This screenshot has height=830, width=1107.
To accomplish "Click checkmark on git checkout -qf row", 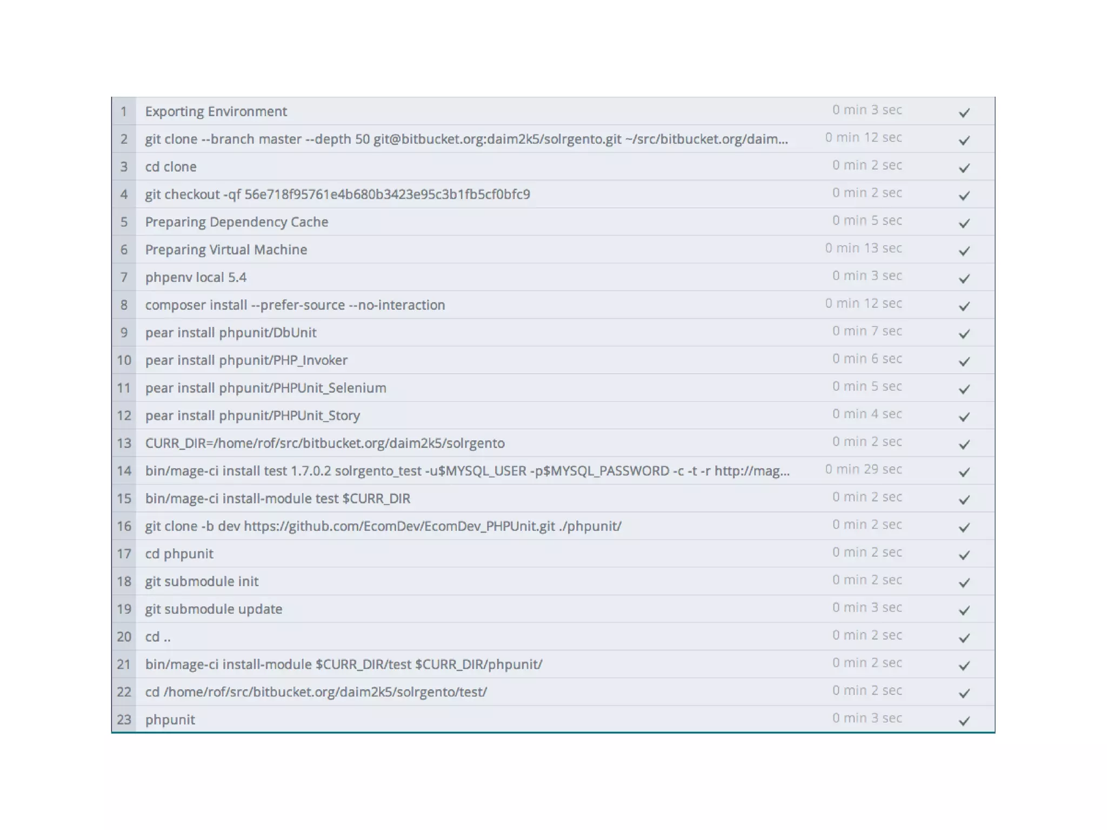I will coord(964,195).
